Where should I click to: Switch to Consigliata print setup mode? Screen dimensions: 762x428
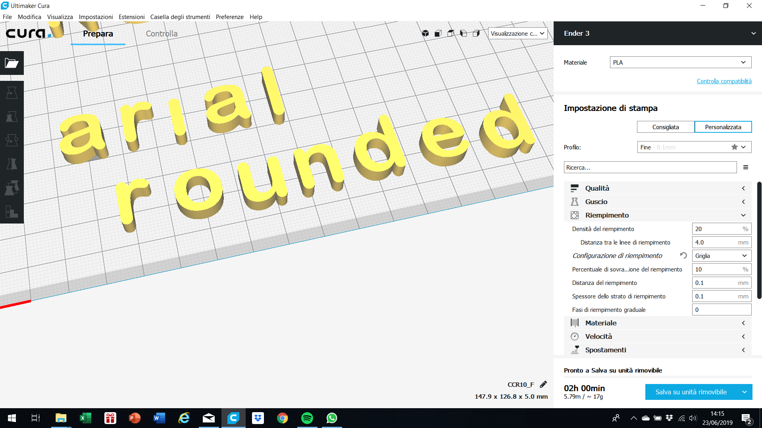coord(666,127)
